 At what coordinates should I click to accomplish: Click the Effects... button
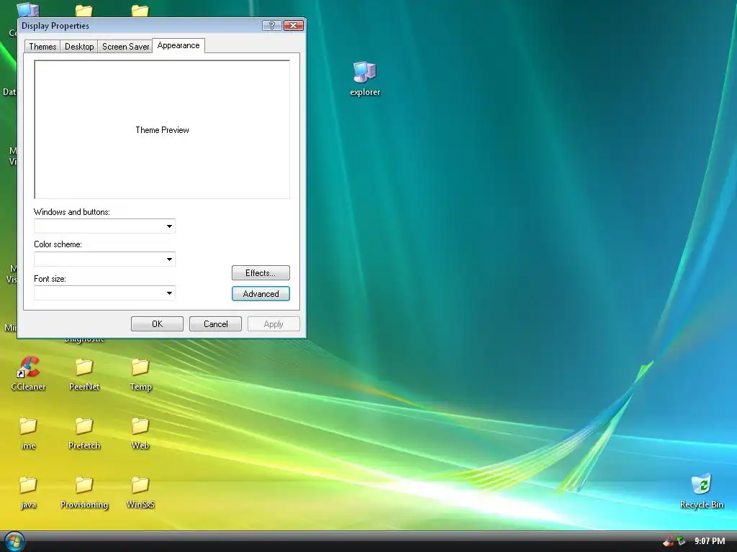point(261,272)
